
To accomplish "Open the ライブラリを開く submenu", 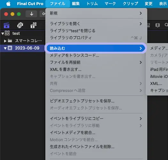I will click(96, 24).
